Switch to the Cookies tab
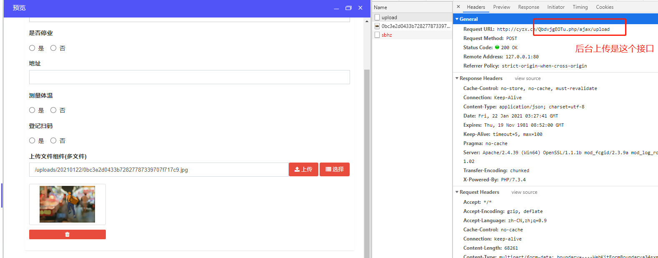Viewport: 658px width, 258px height. 605,7
